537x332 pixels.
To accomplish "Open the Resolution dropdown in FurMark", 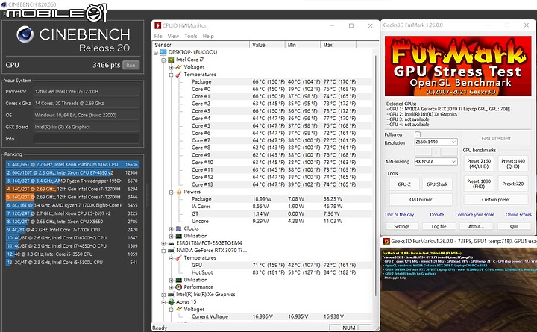I will point(436,142).
